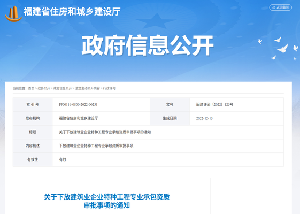The height and width of the screenshot is (214, 300).
Task: Select the document number 闽建许函〔2022〕125号
Action: click(214, 104)
